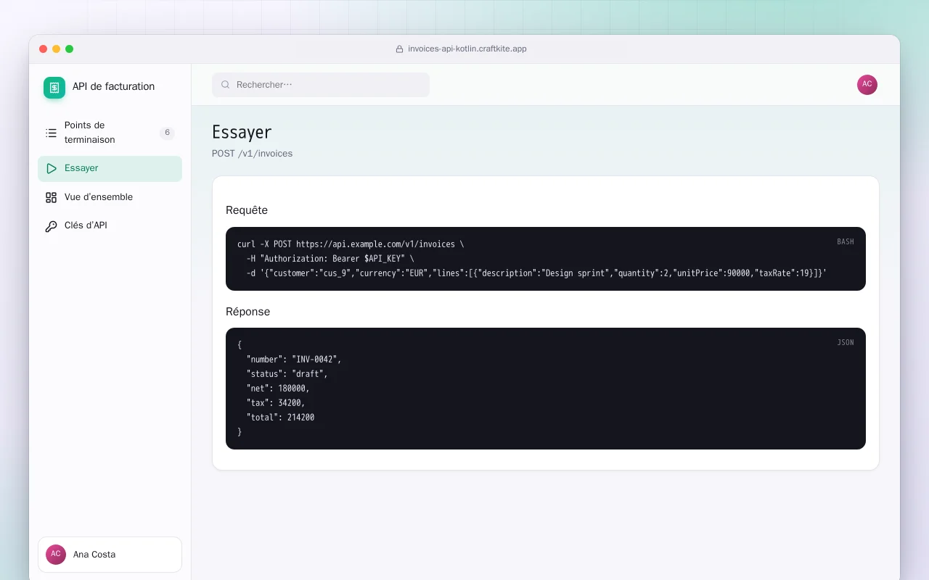The height and width of the screenshot is (580, 929).
Task: Click the Rechercher search field
Action: tap(321, 85)
